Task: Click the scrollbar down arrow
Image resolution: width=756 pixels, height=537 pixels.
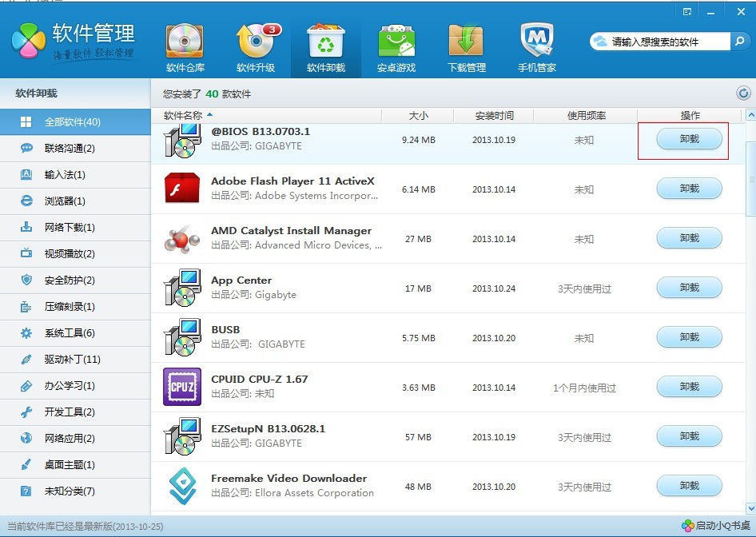Action: coord(750,508)
